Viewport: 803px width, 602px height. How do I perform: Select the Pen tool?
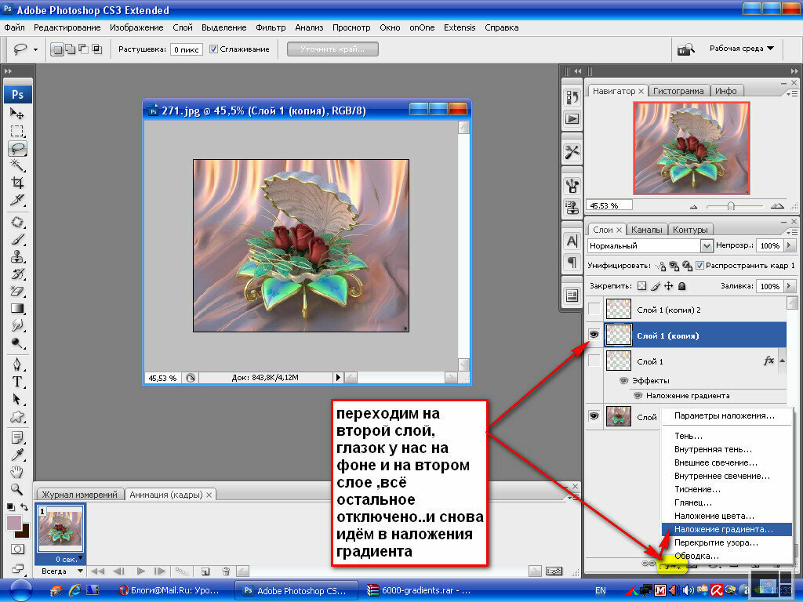[x=17, y=364]
